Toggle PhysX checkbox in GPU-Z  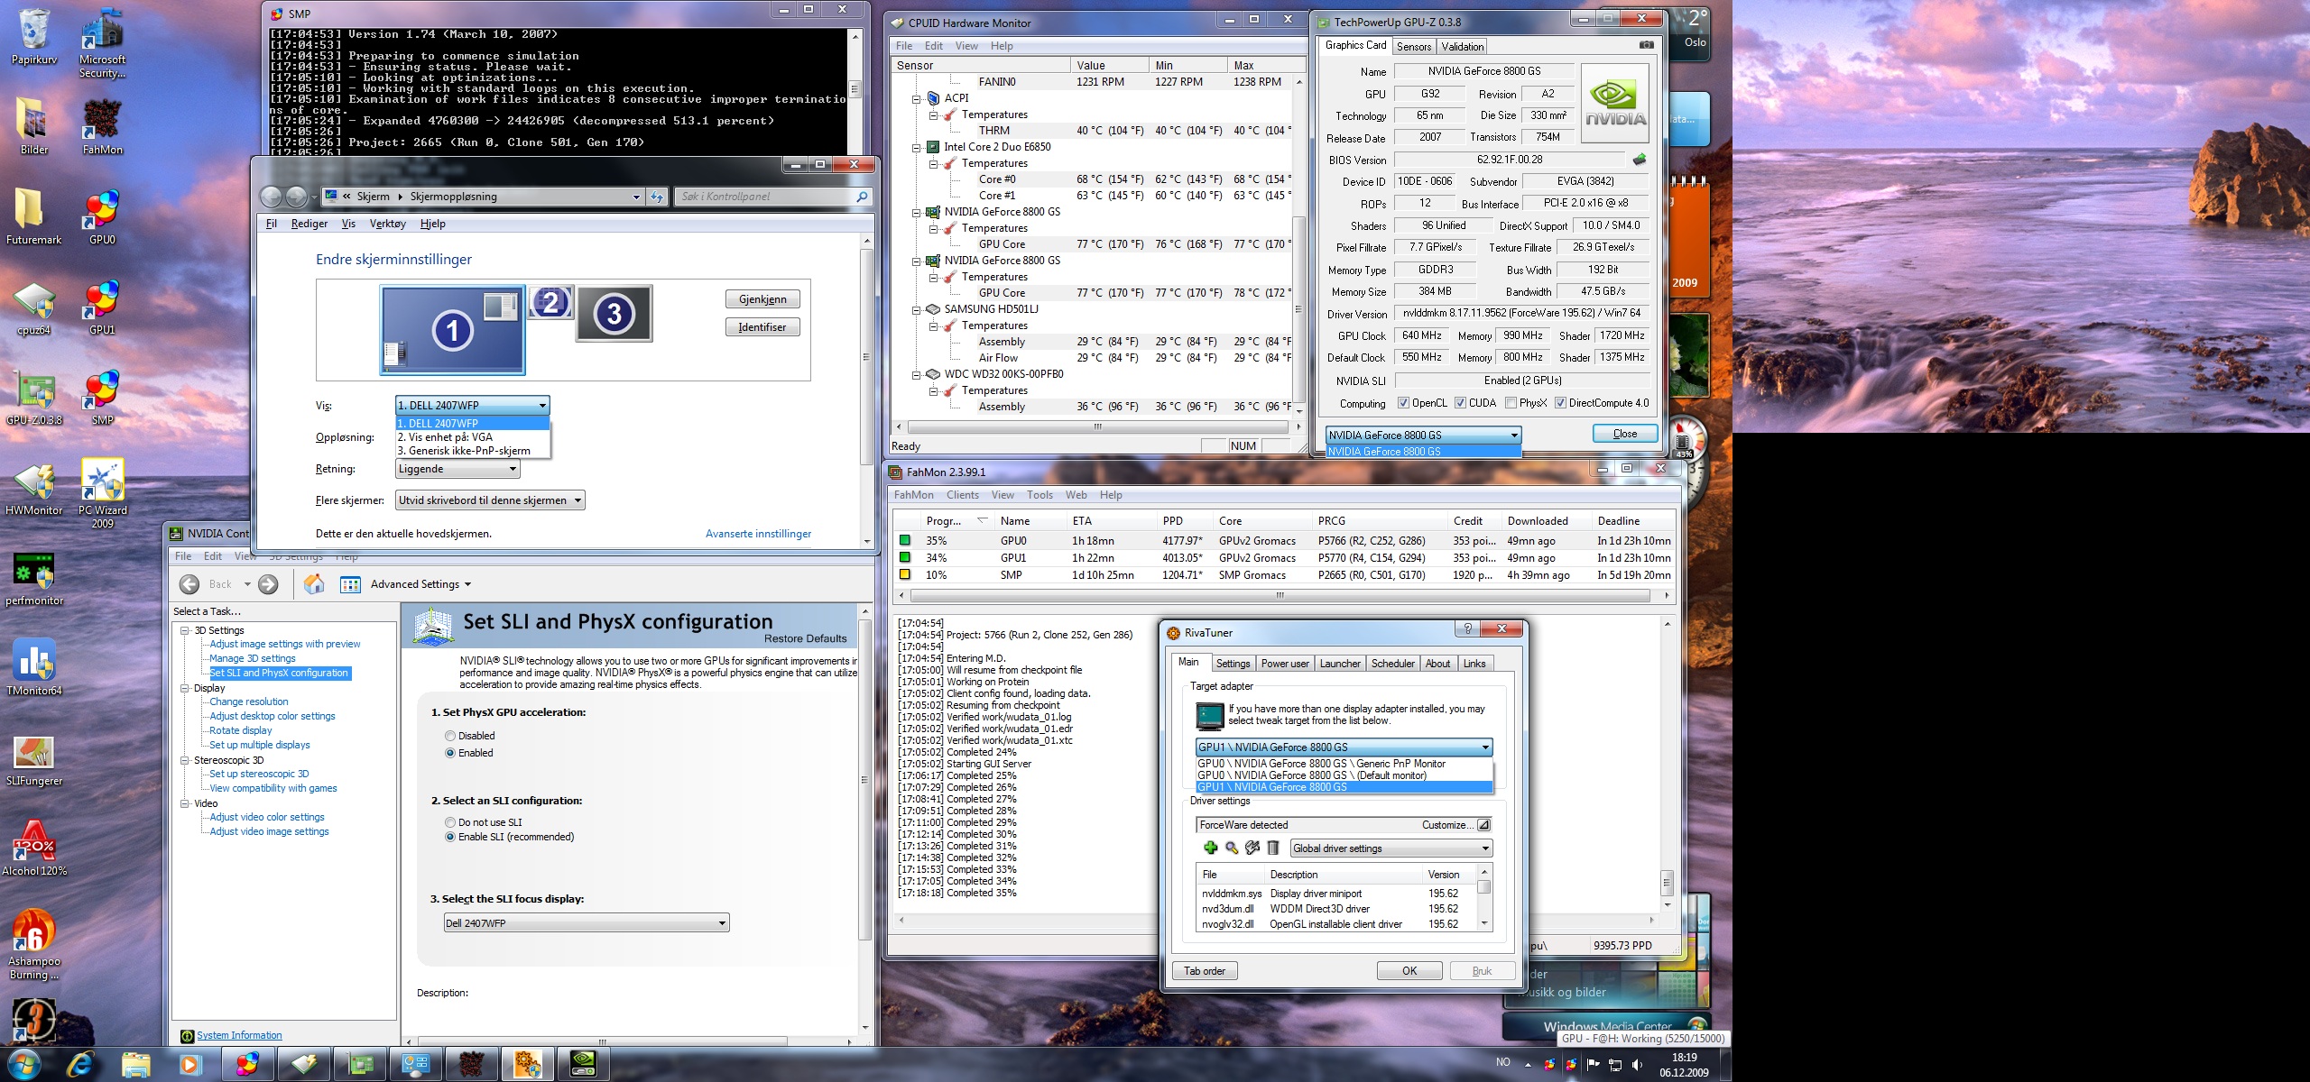(x=1511, y=403)
